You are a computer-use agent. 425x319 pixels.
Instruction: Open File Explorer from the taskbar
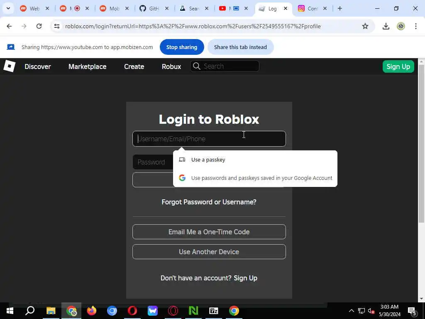[x=51, y=311]
